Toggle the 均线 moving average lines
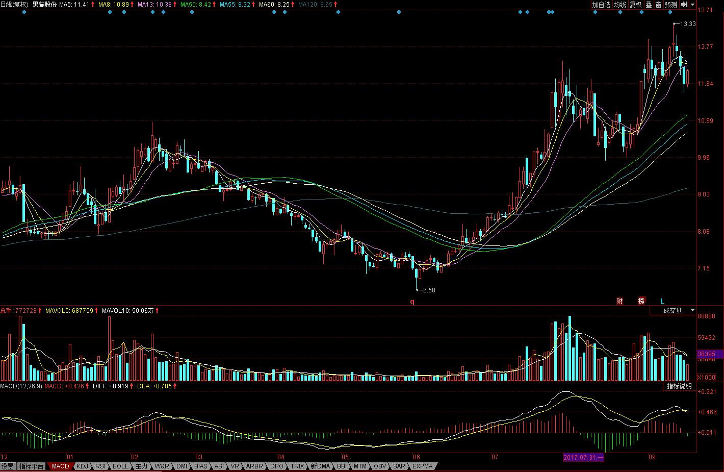This screenshot has width=724, height=472. pos(619,5)
